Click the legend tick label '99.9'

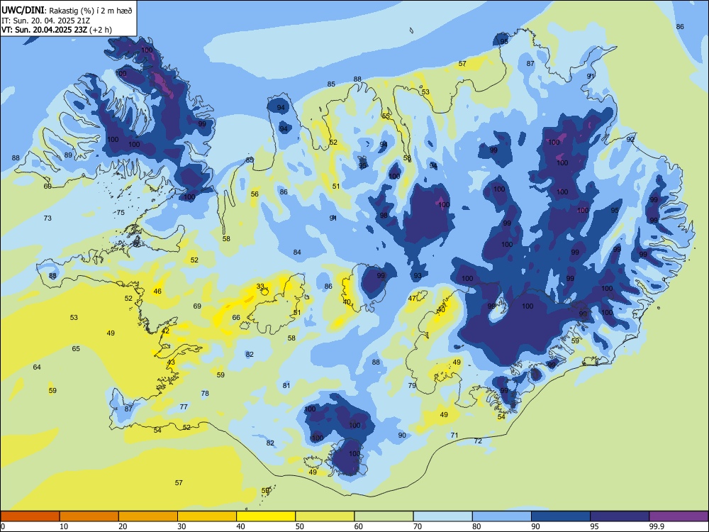point(657,526)
